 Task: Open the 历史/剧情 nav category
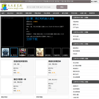pyautogui.click(x=47, y=13)
